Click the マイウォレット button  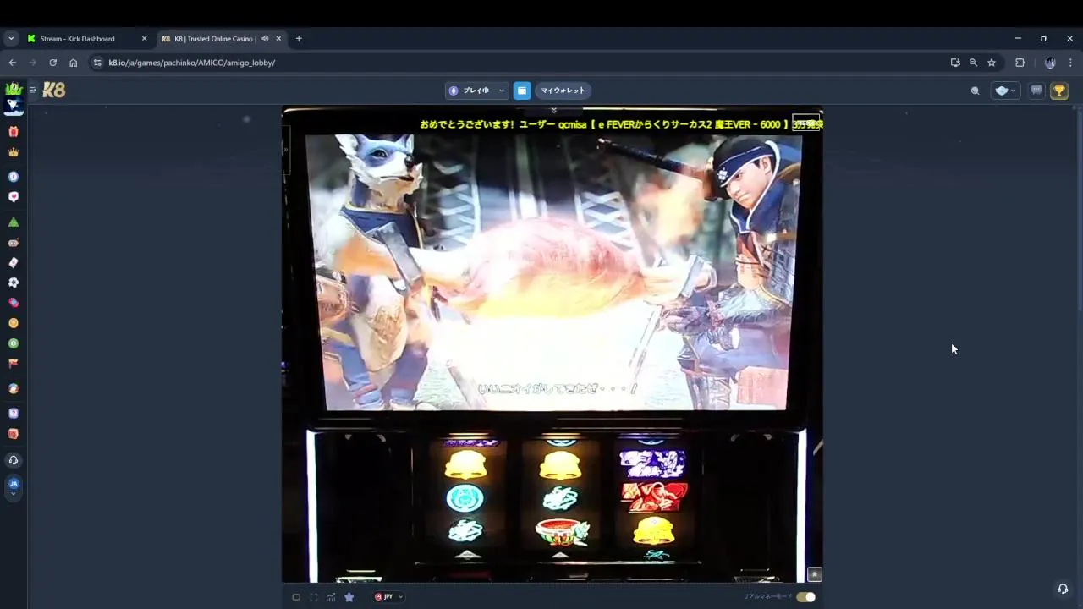click(x=563, y=91)
